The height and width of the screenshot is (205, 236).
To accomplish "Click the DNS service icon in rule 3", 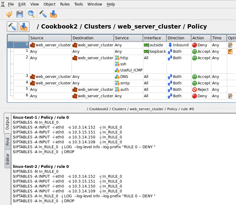I will point(117,77).
